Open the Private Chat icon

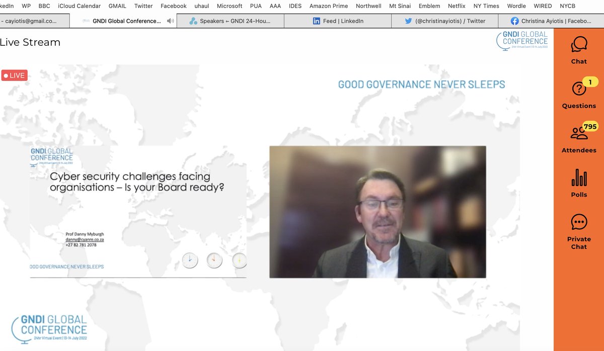tap(579, 222)
